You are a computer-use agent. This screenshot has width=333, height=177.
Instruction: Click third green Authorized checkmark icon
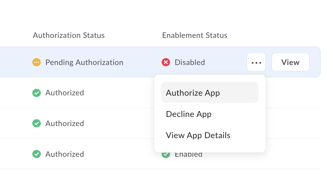[x=37, y=154]
